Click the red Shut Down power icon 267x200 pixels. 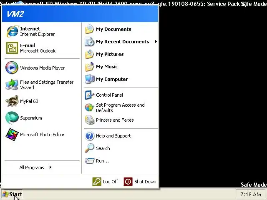(x=128, y=182)
